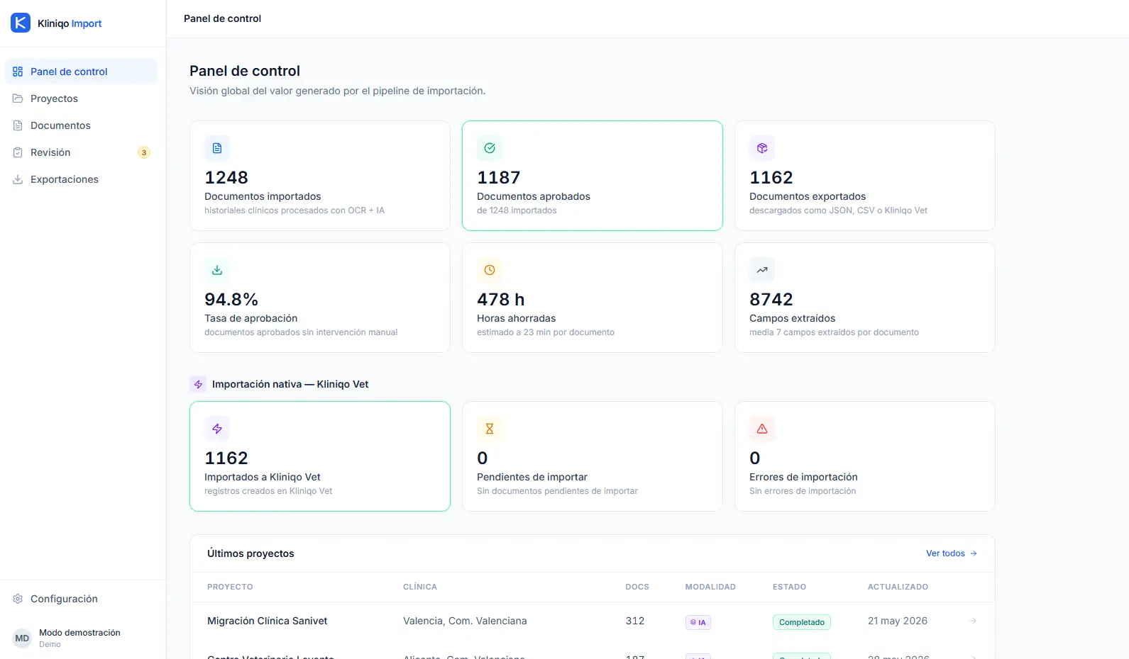Image resolution: width=1129 pixels, height=659 pixels.
Task: Click the lightning icon beside Importación nativa heading
Action: (x=198, y=384)
